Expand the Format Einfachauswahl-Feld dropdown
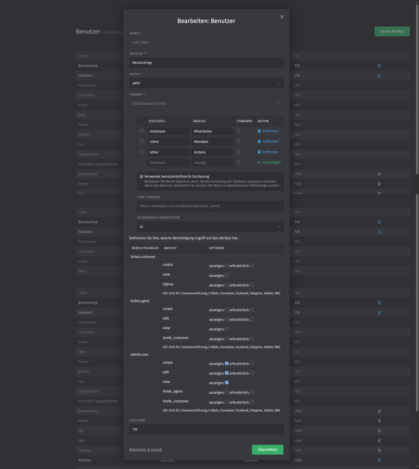 (x=206, y=103)
